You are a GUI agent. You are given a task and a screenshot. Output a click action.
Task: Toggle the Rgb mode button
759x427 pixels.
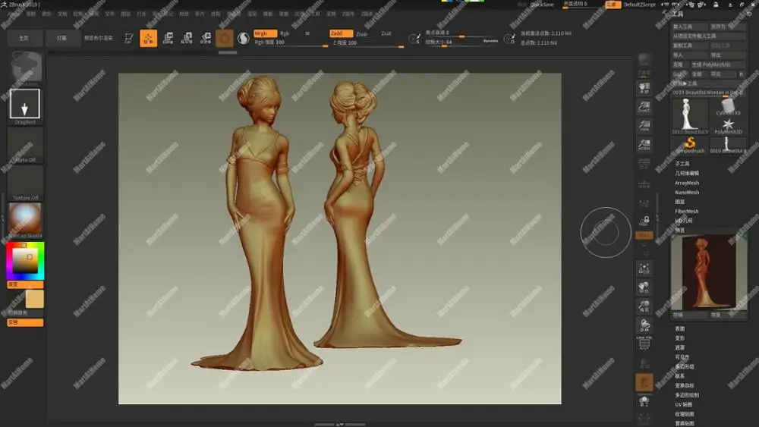(x=285, y=33)
